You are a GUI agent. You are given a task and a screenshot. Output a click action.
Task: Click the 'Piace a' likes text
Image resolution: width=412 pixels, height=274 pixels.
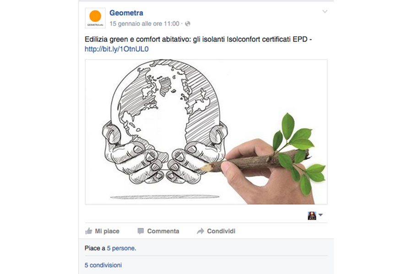95,248
